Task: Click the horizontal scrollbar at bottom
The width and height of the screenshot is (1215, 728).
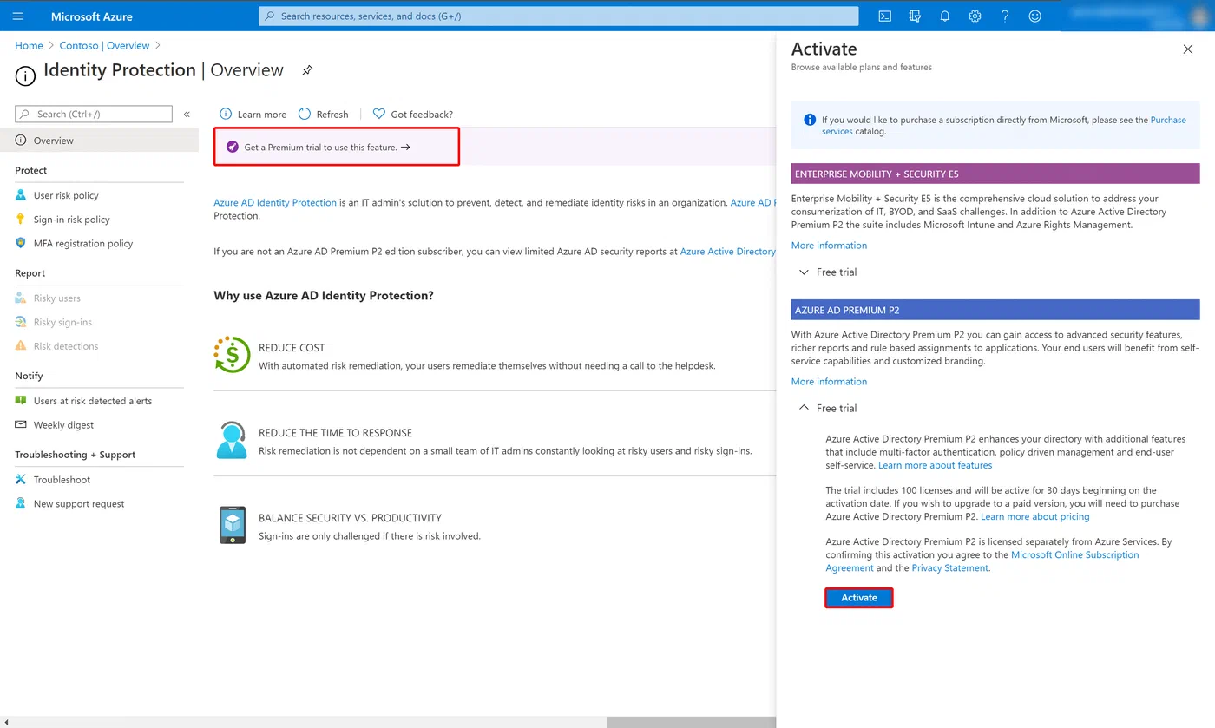Action: (692, 722)
